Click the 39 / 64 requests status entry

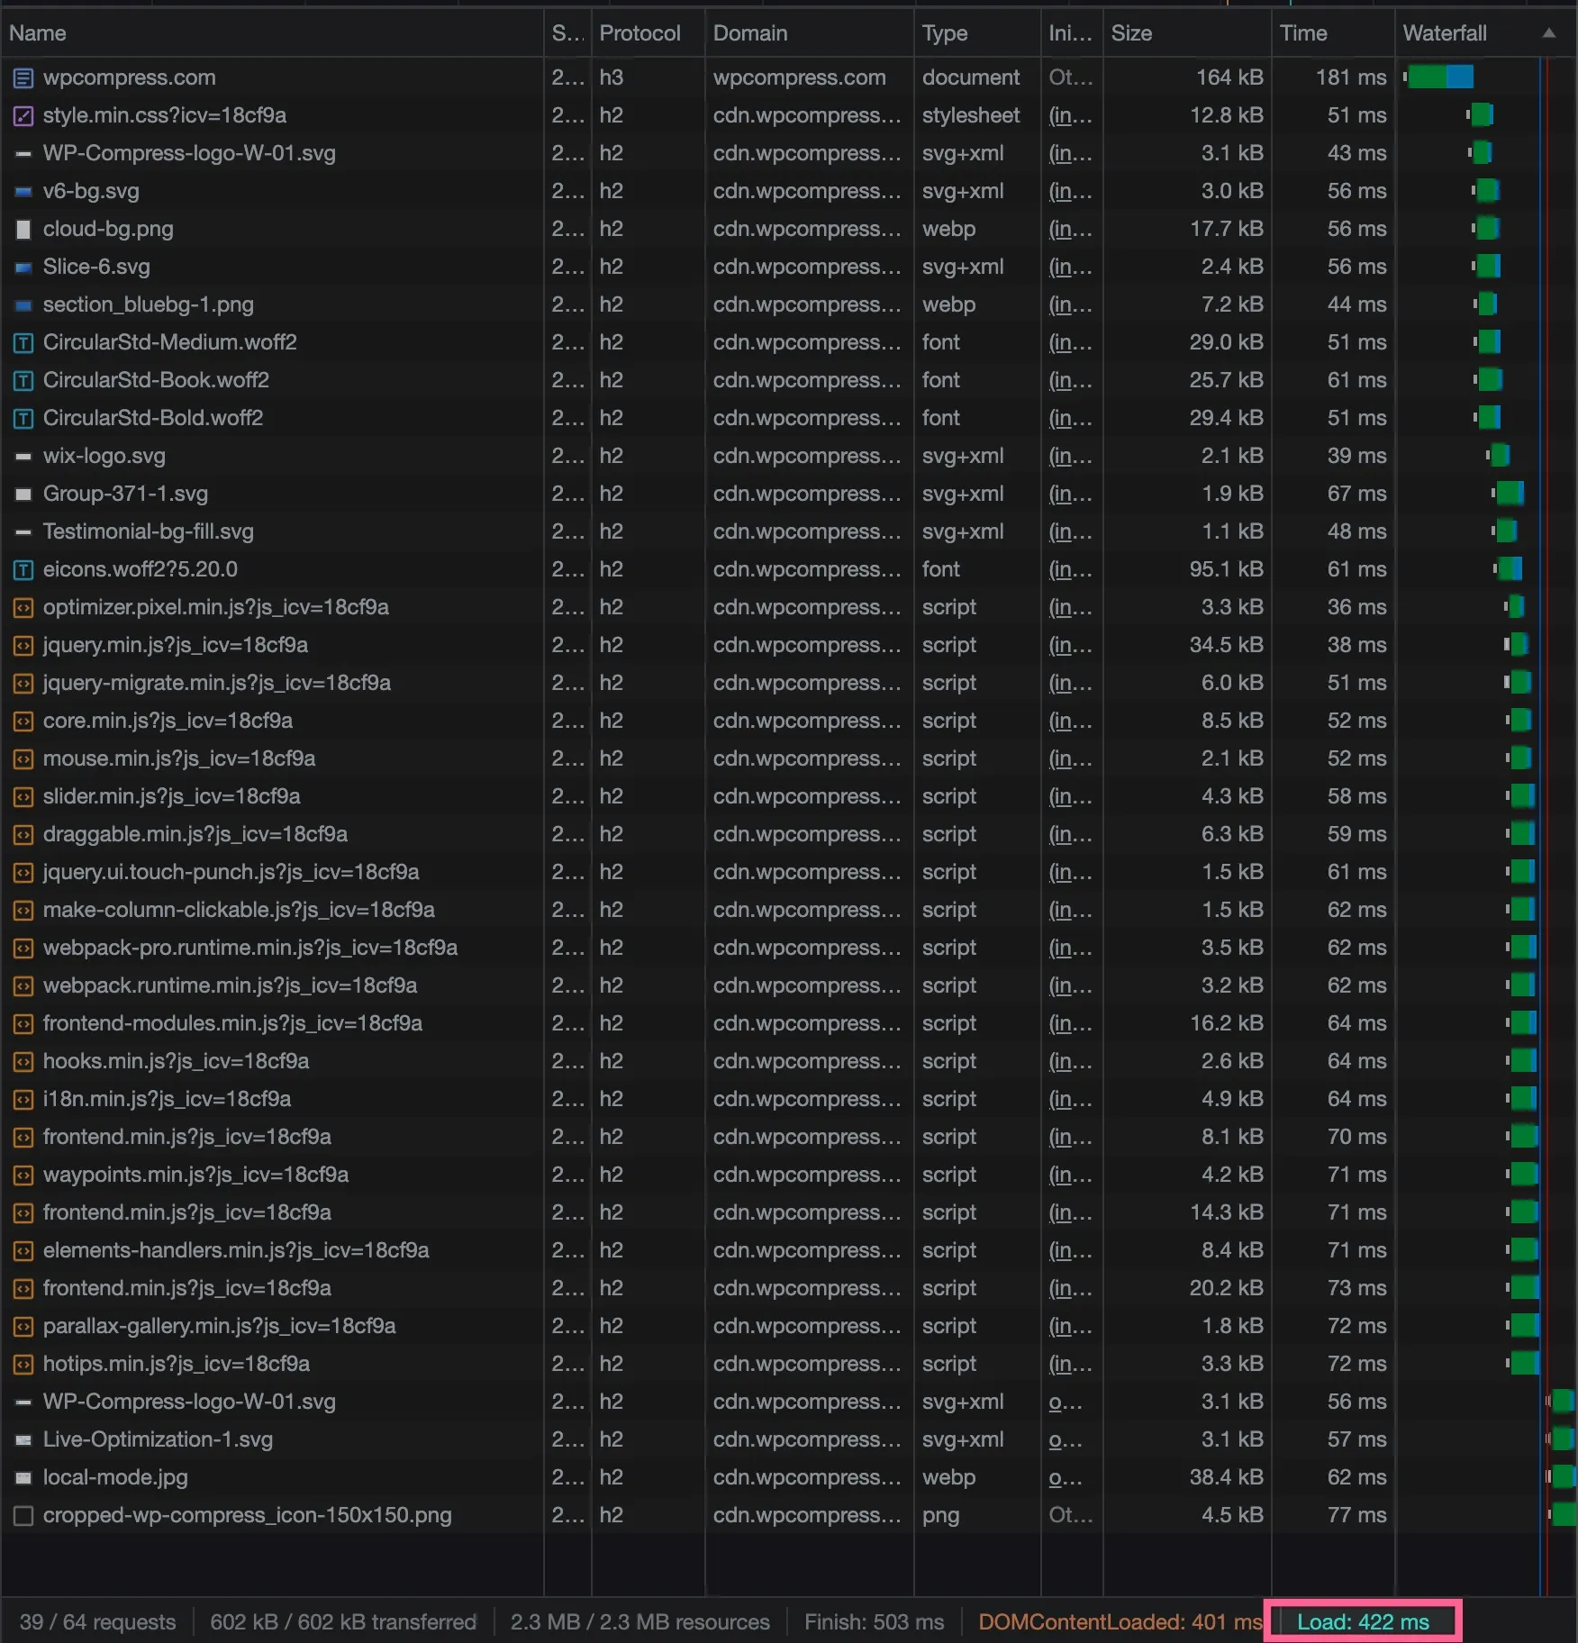pos(97,1622)
